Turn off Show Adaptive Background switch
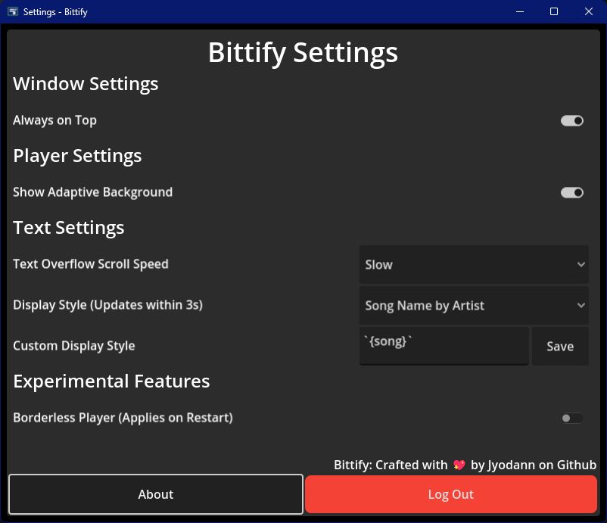Image resolution: width=607 pixels, height=523 pixels. point(571,192)
